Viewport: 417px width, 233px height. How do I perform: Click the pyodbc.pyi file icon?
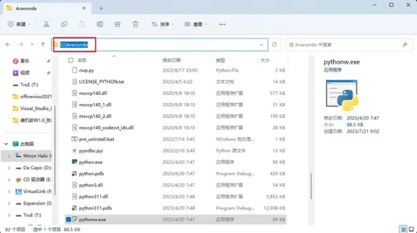(75, 150)
